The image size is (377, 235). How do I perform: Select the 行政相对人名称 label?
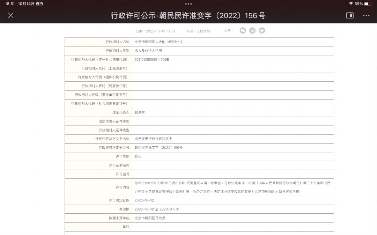click(117, 42)
